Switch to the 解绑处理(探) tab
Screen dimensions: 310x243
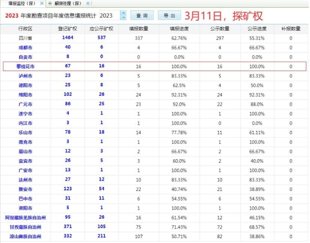tap(68, 3)
